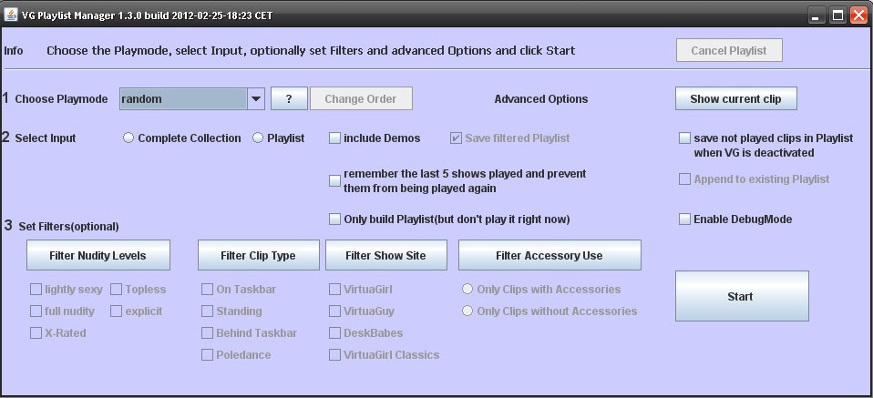This screenshot has height=398, width=873.
Task: Check Append to existing Playlist
Action: [684, 179]
